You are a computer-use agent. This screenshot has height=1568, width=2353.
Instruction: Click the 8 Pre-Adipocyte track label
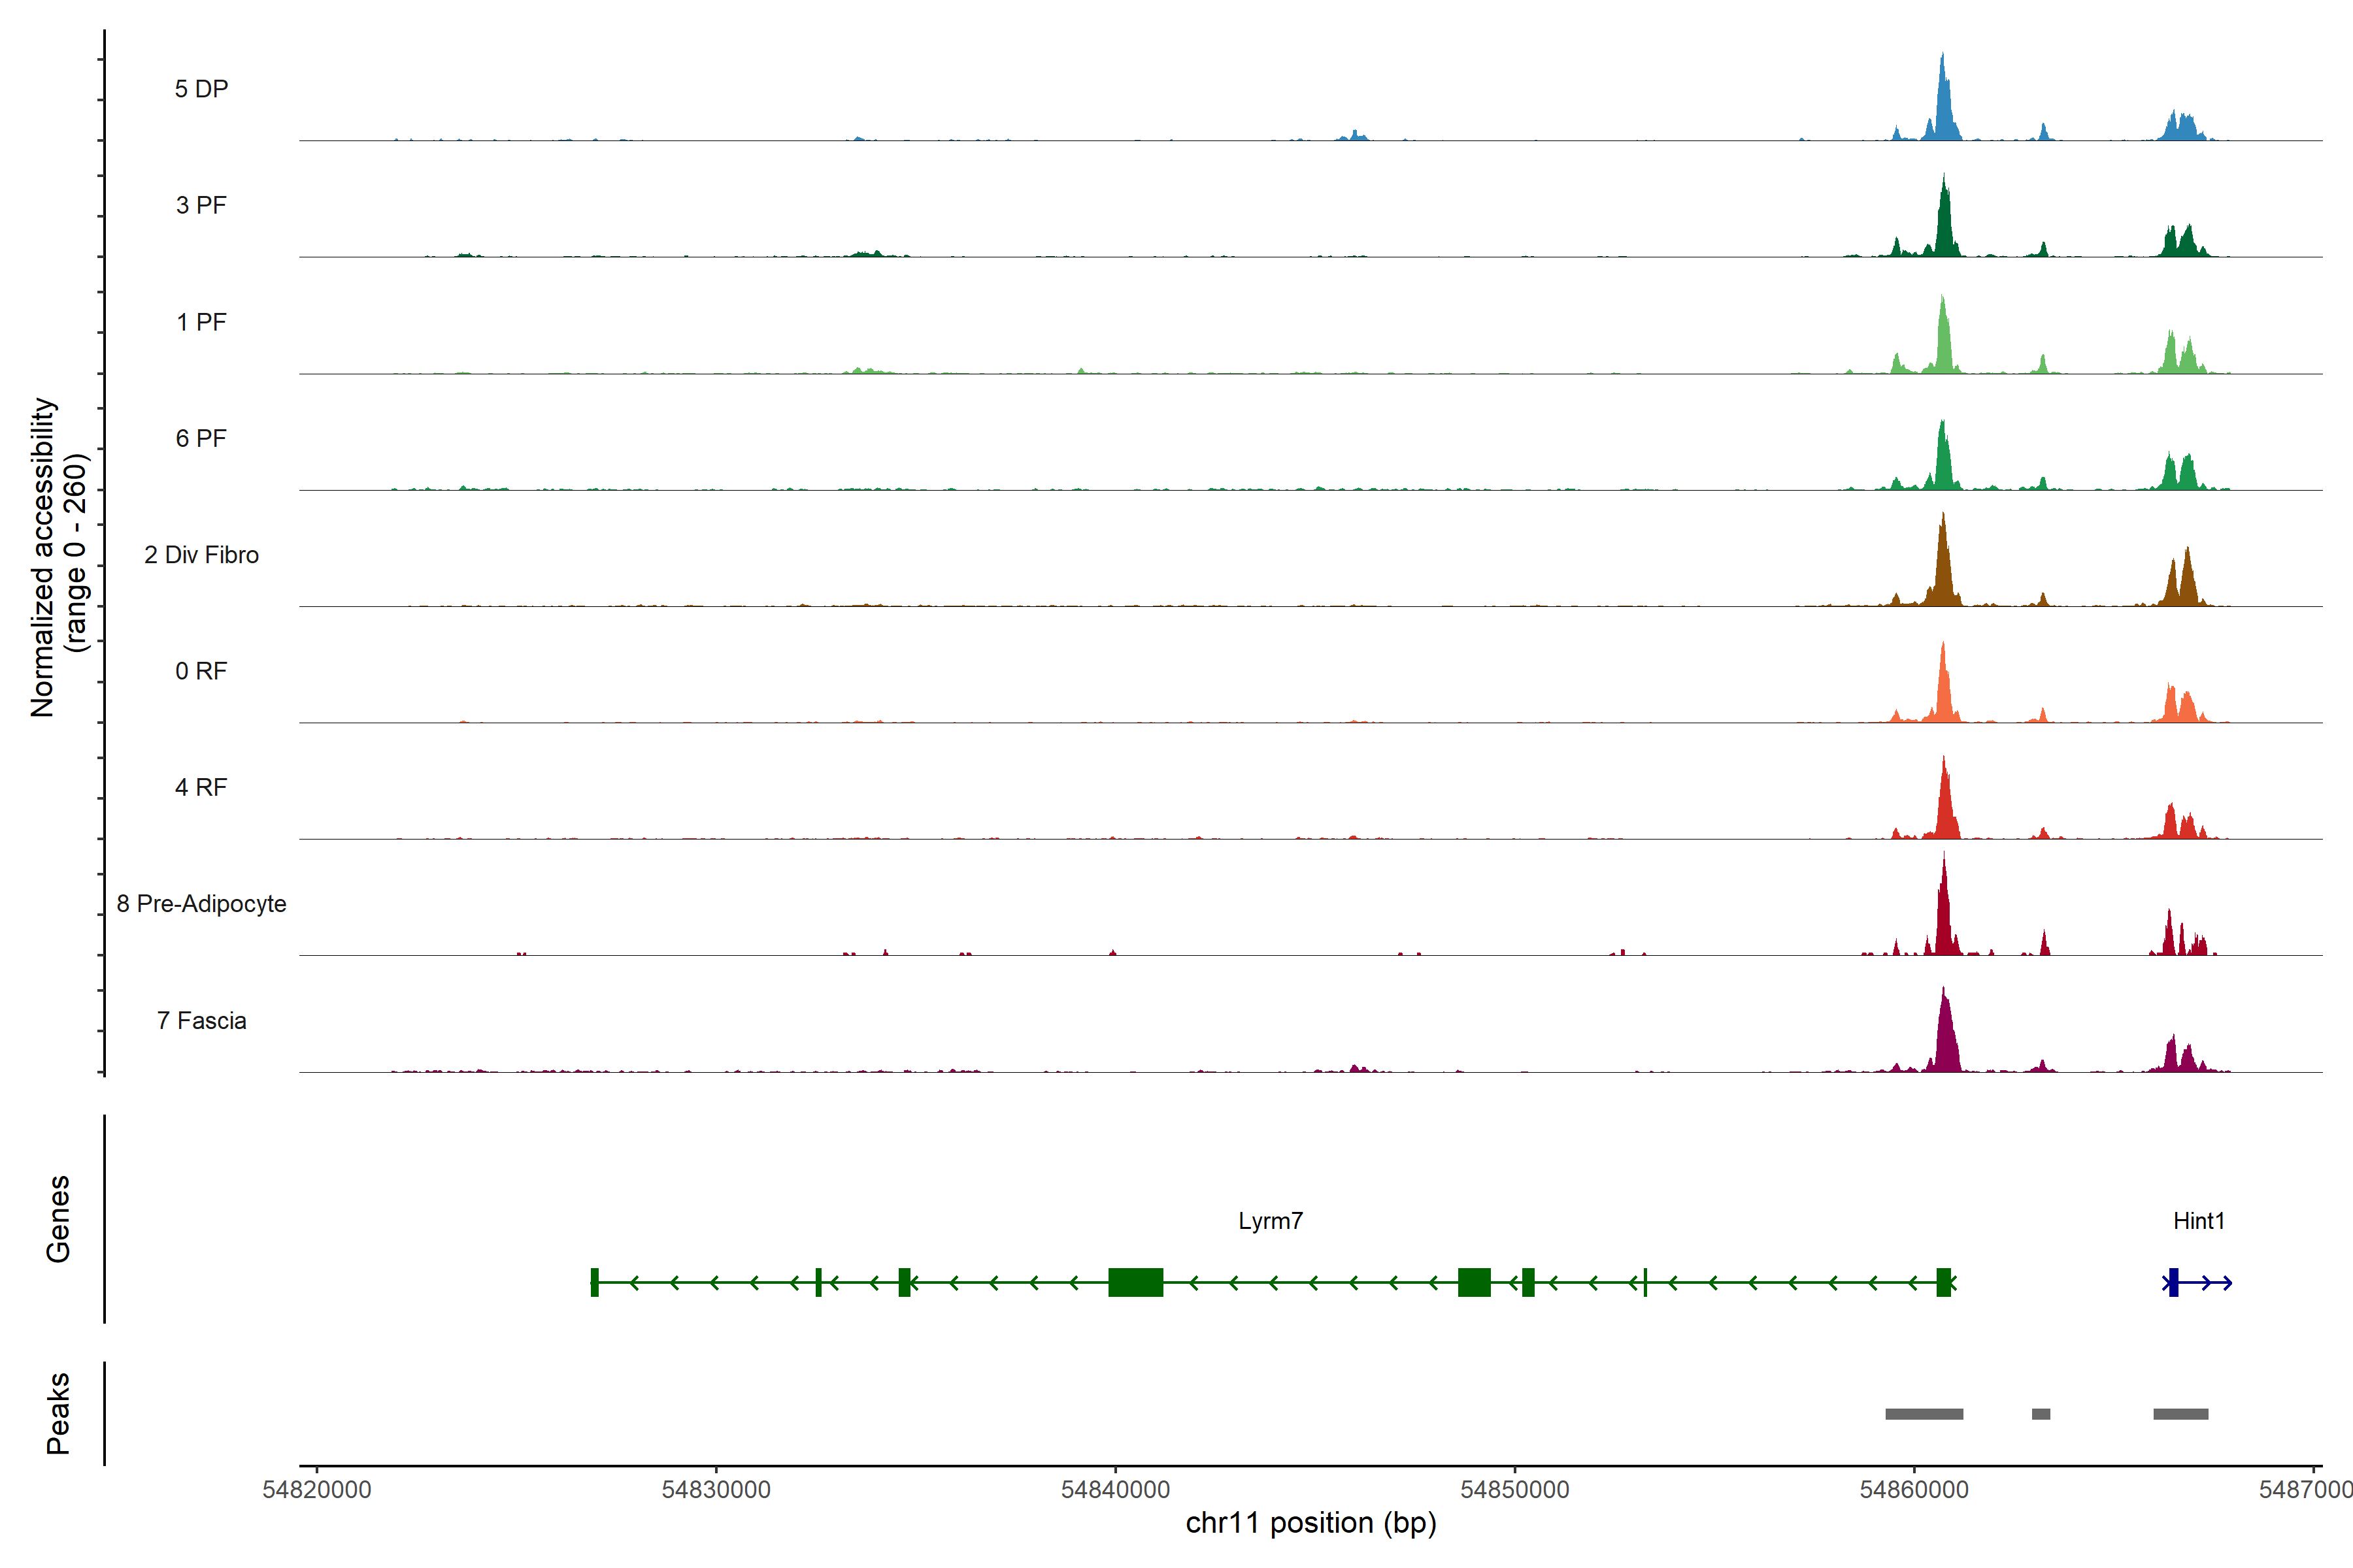pyautogui.click(x=201, y=904)
